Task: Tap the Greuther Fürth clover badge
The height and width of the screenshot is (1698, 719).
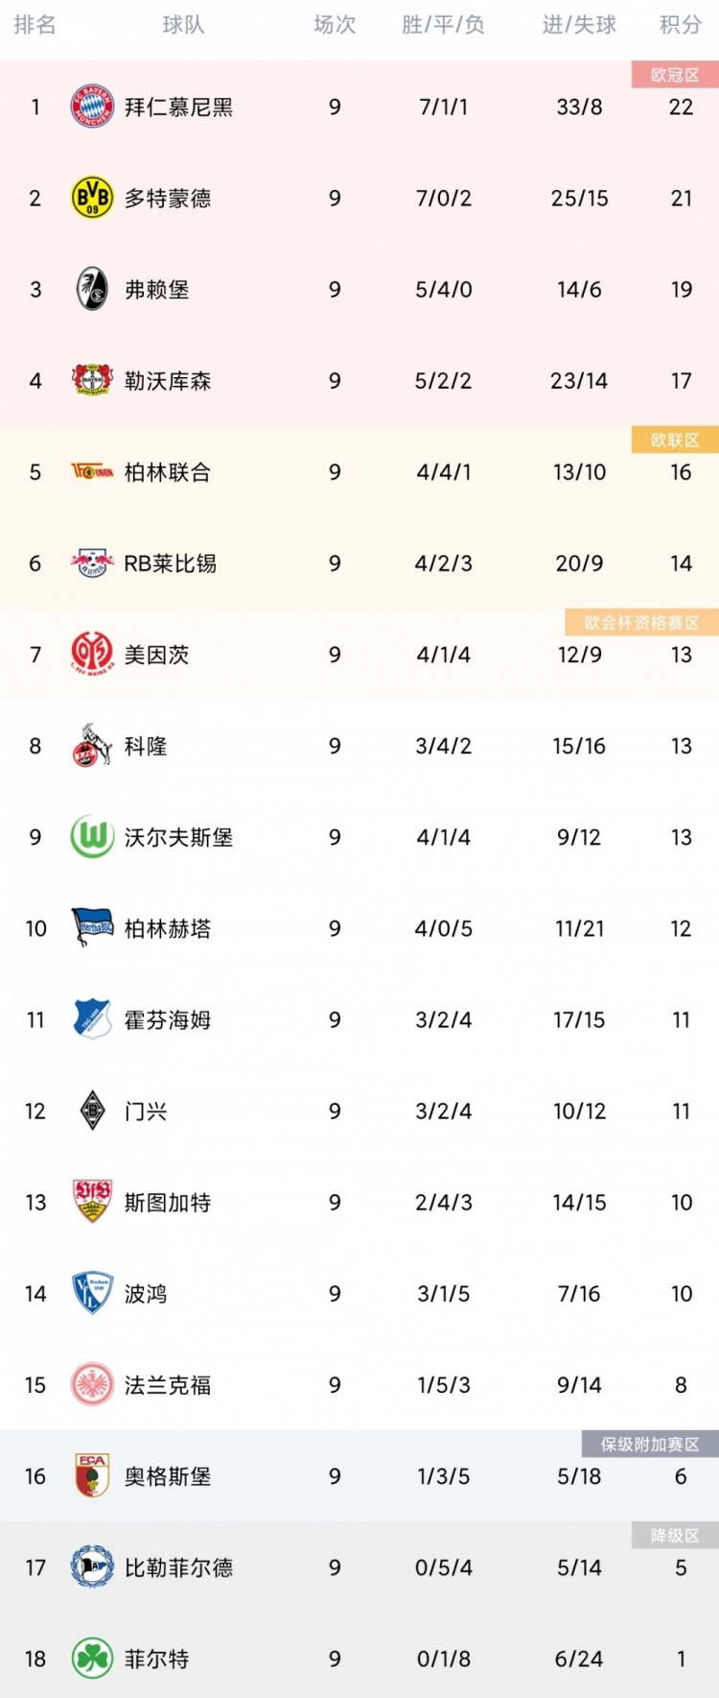Action: pos(92,1659)
